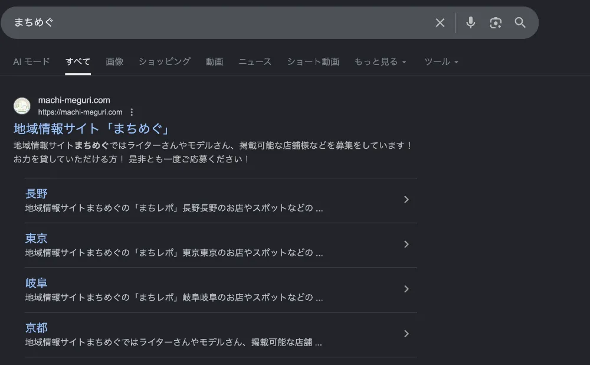
Task: Visit the 岐阜 sitelink
Action: [36, 283]
